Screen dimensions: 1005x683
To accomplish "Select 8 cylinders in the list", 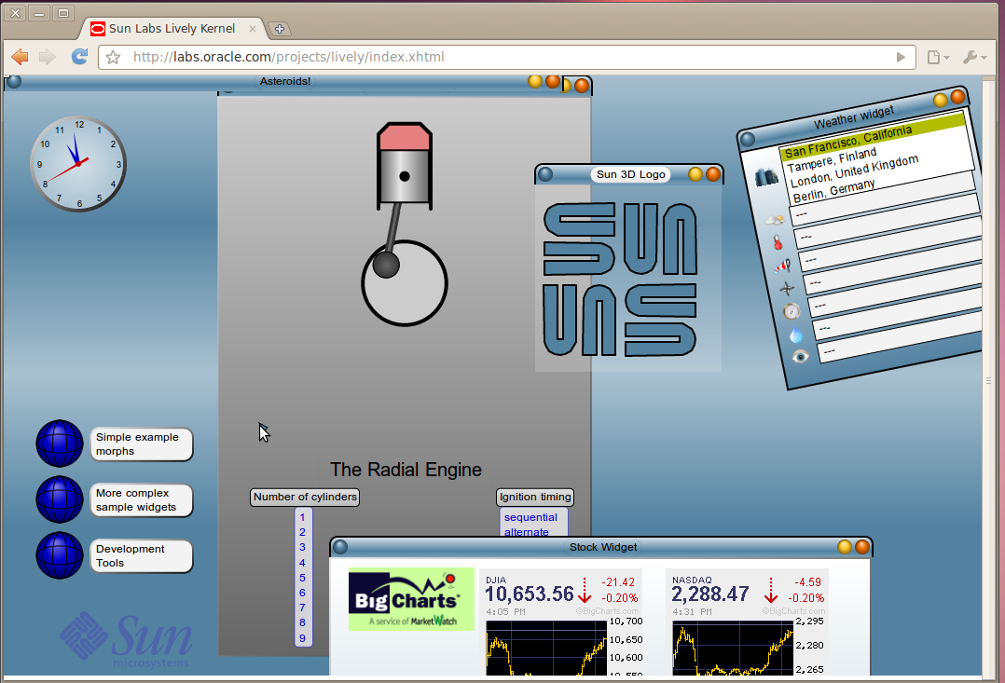I will 302,622.
